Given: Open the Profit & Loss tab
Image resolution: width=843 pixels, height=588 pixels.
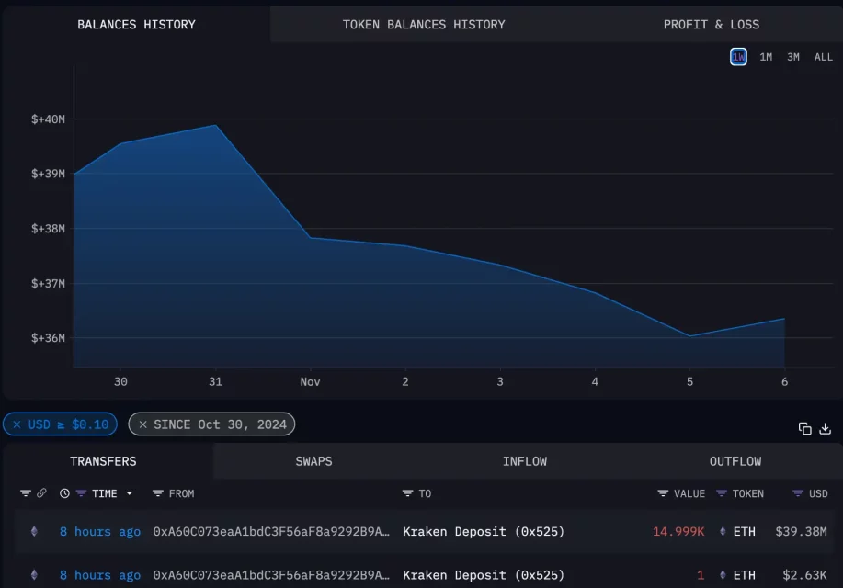Looking at the screenshot, I should click(711, 24).
